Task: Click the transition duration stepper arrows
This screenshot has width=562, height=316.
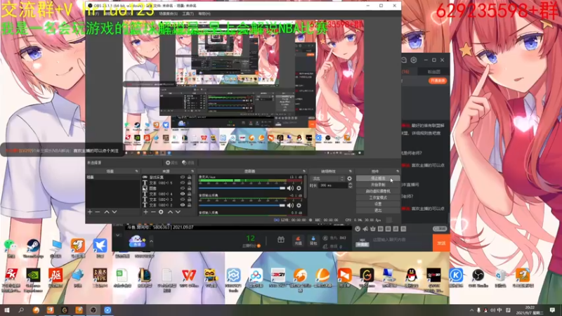Action: [350, 185]
